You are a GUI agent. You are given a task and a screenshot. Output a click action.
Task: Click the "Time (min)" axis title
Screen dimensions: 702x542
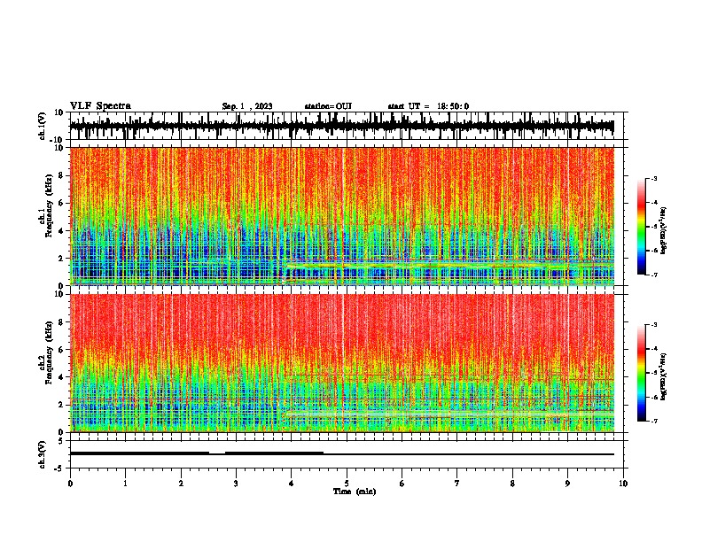[x=355, y=492]
